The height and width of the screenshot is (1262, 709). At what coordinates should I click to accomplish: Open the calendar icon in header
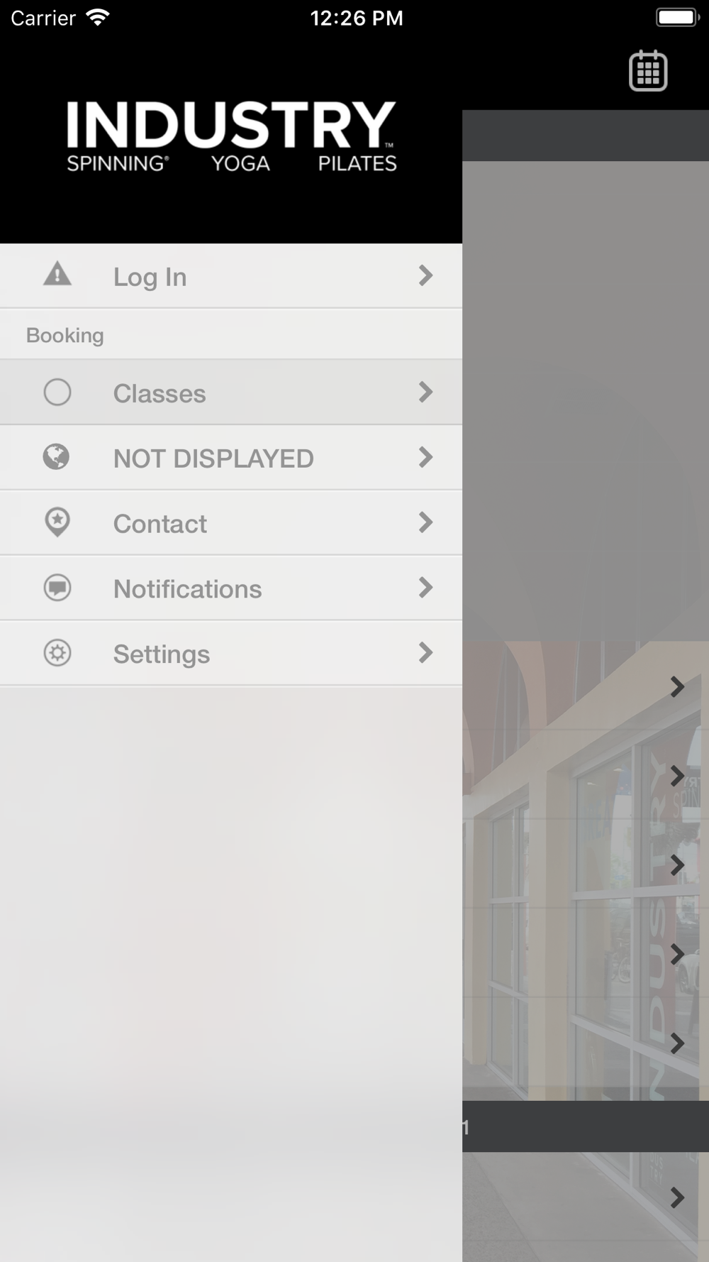click(x=648, y=70)
